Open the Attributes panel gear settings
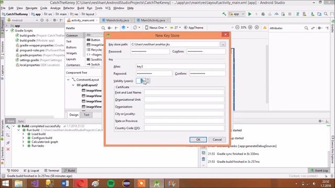The image size is (335, 188). coord(320,28)
